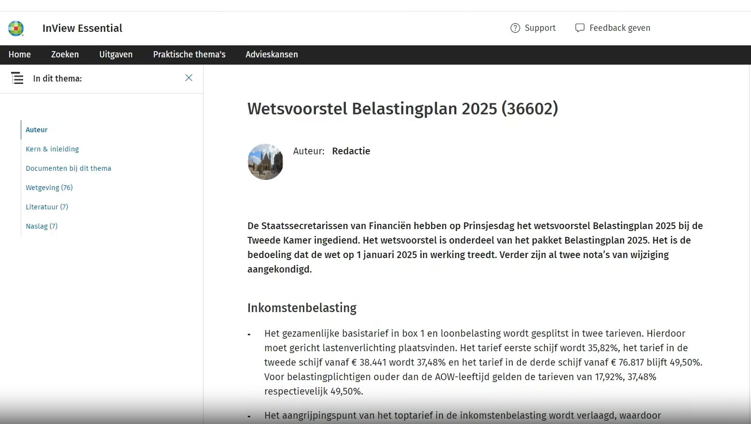Open the Home menu item
751x424 pixels.
[x=20, y=55]
